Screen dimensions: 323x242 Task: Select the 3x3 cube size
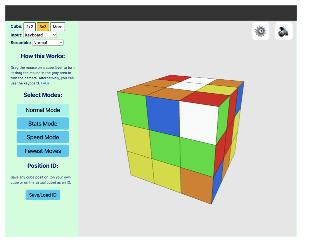43,27
